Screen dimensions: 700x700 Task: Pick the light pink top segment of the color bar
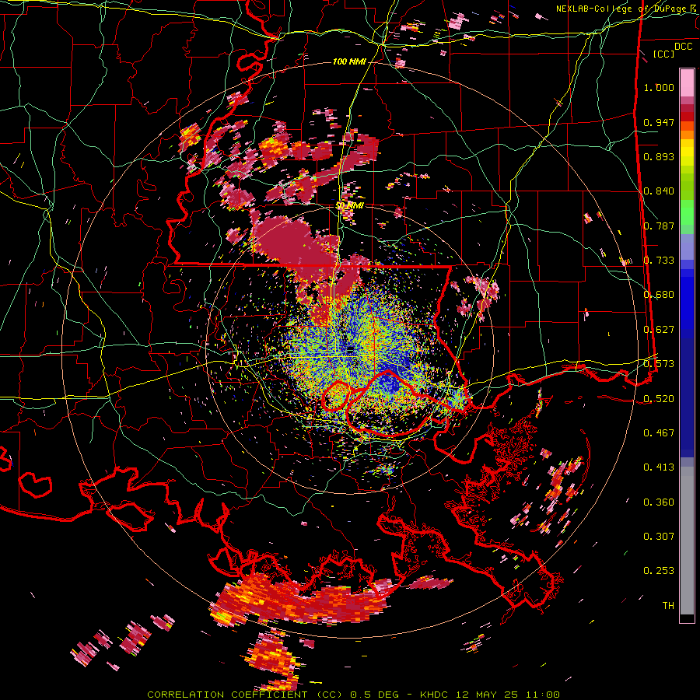click(x=687, y=82)
